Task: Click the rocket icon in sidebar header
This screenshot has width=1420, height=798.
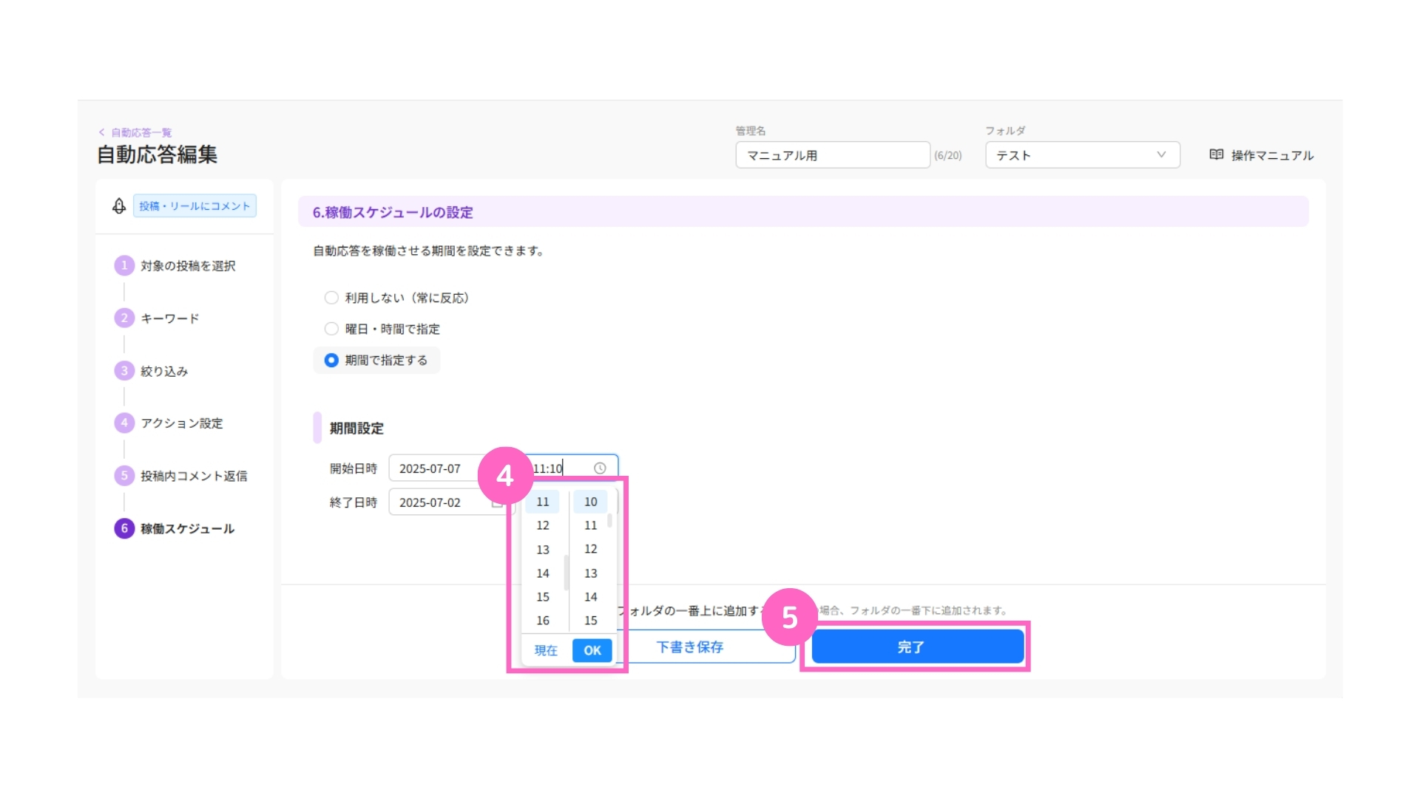Action: tap(119, 206)
